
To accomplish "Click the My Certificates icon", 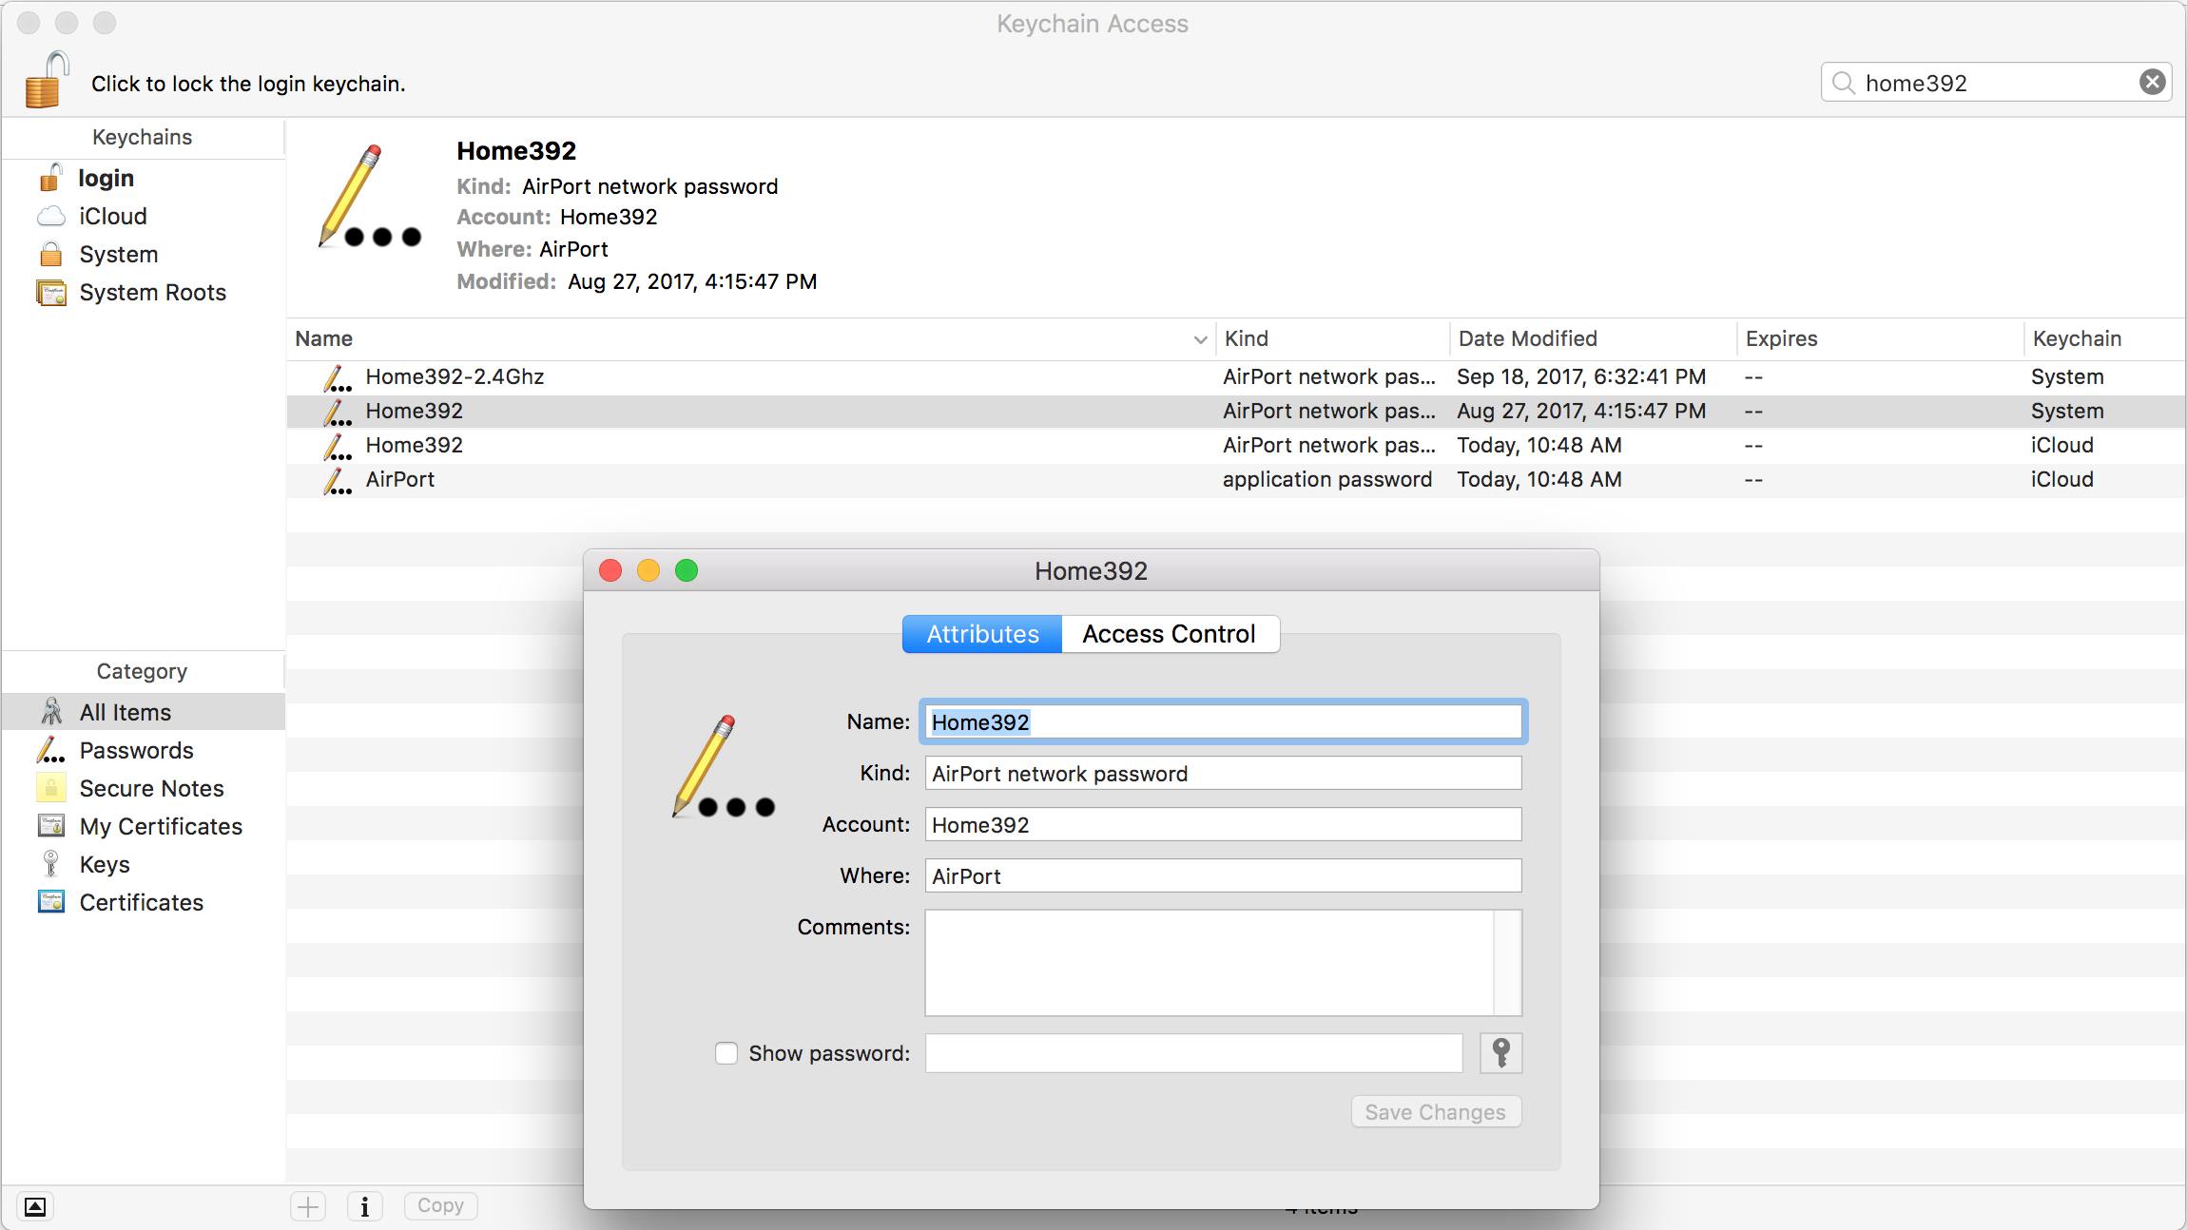I will pyautogui.click(x=50, y=825).
